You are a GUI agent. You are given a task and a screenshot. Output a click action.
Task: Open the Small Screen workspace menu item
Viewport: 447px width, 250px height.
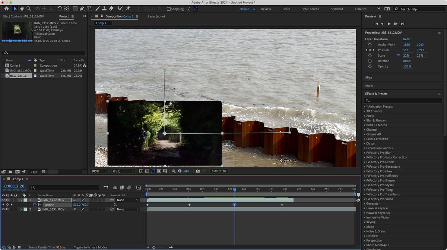[310, 9]
